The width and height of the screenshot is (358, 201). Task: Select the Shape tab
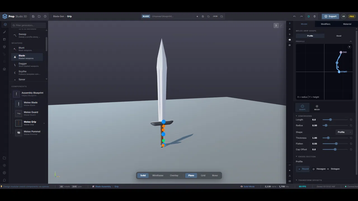point(302,107)
